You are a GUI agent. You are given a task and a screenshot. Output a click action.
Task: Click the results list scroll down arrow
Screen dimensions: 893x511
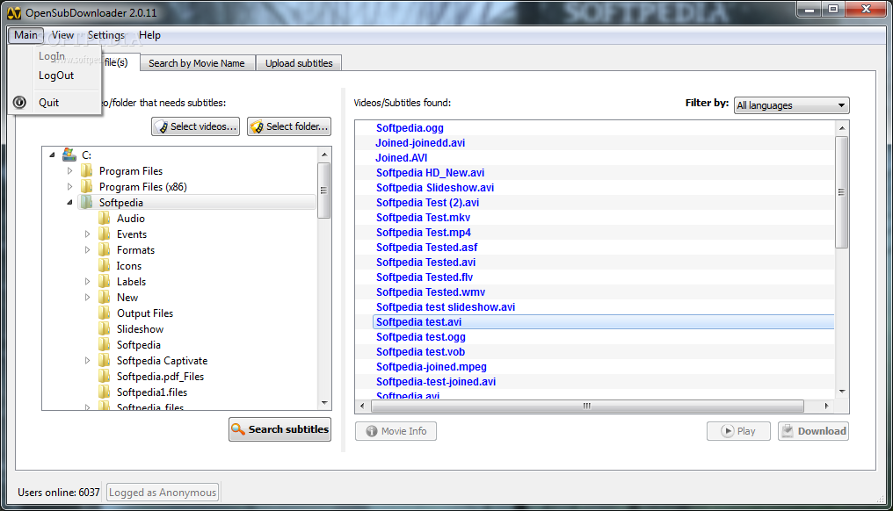click(842, 392)
